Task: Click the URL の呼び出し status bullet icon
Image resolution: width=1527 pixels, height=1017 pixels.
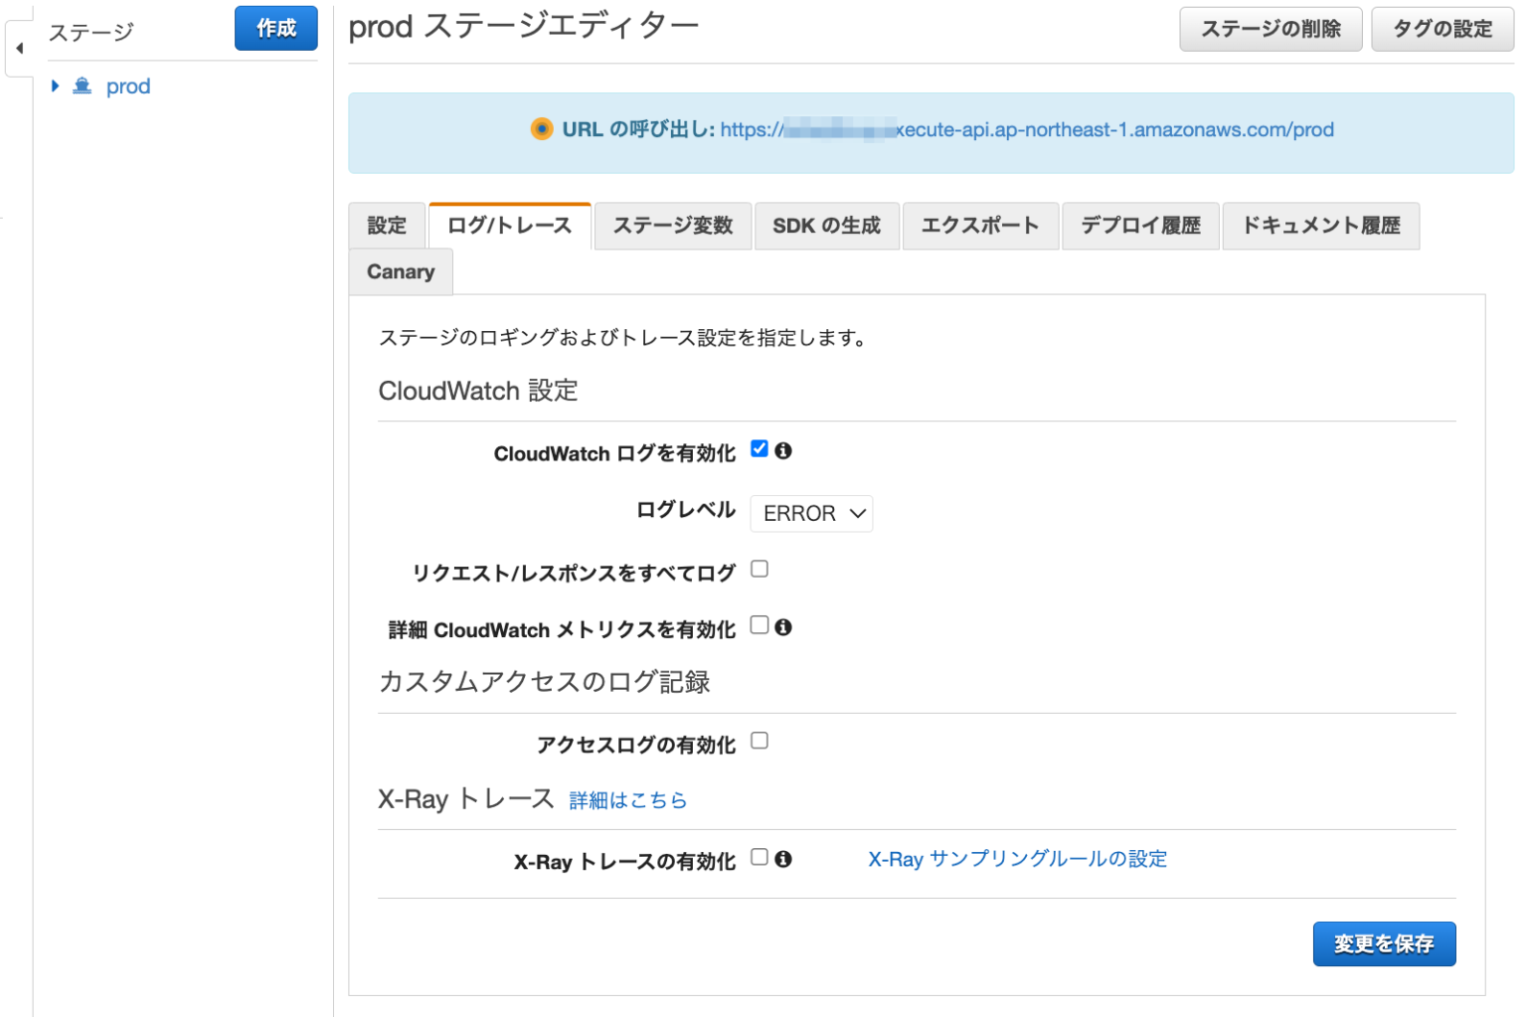Action: 542,129
